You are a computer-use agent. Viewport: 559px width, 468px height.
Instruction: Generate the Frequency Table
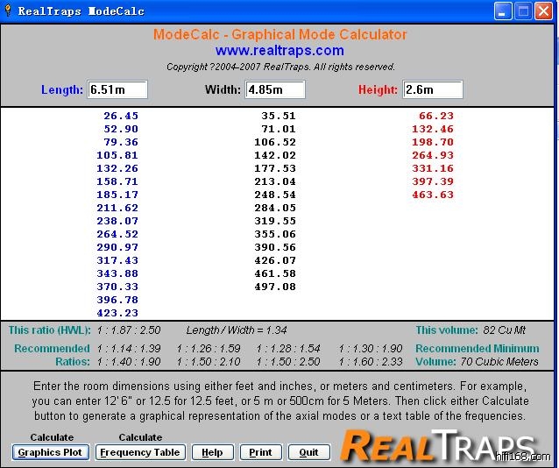(x=140, y=452)
